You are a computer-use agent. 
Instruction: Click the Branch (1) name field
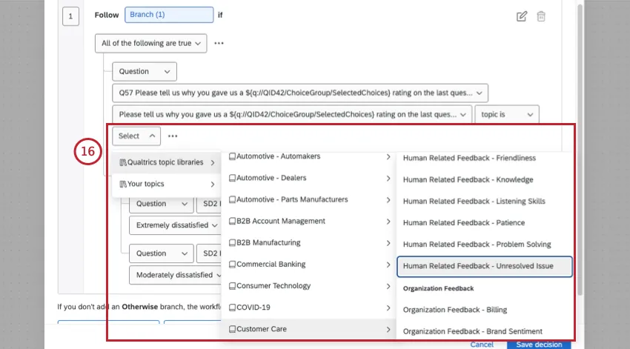point(169,15)
